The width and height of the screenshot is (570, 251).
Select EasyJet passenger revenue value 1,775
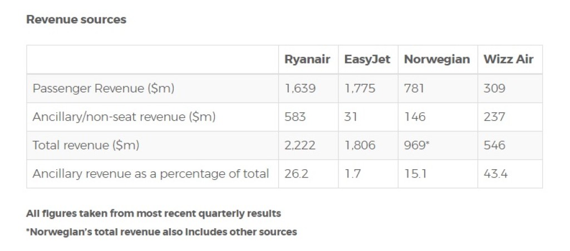coord(360,88)
